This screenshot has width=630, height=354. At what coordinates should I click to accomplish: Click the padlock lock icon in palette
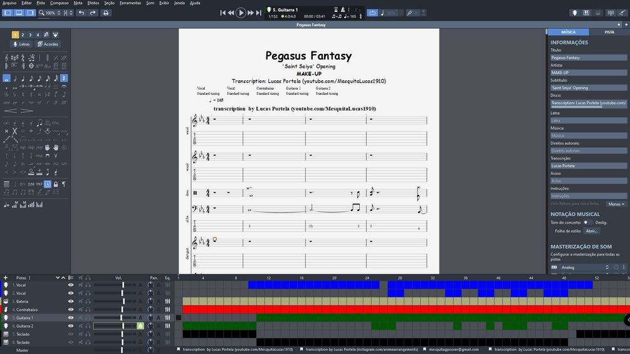coord(56,184)
